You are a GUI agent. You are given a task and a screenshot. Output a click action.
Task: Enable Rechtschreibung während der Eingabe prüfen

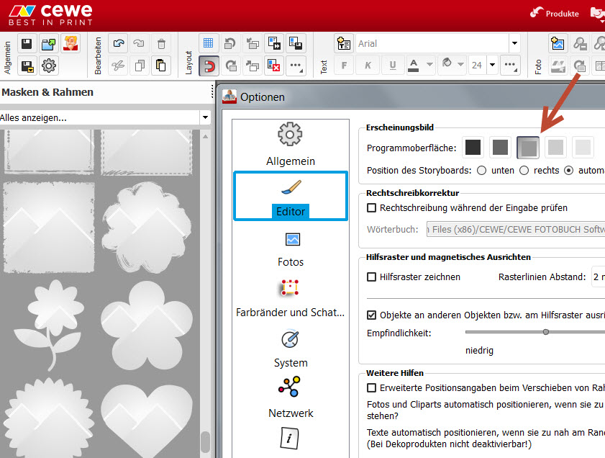(x=372, y=208)
